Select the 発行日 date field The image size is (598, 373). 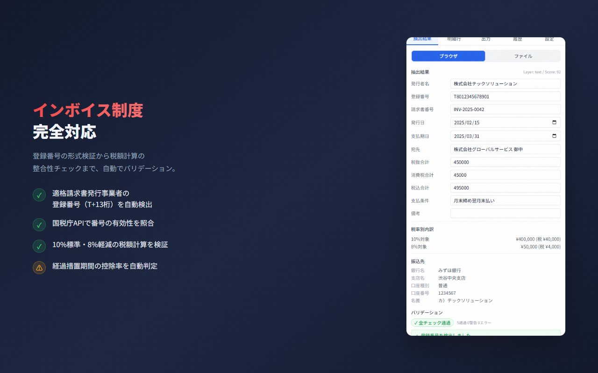coord(505,123)
